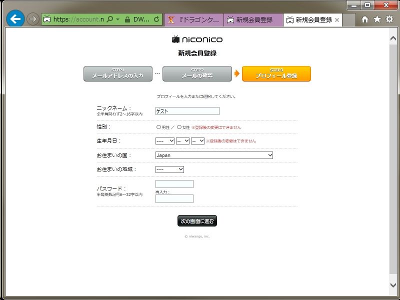Click the © niwango, inc. footer text
The image size is (400, 300).
pyautogui.click(x=197, y=236)
